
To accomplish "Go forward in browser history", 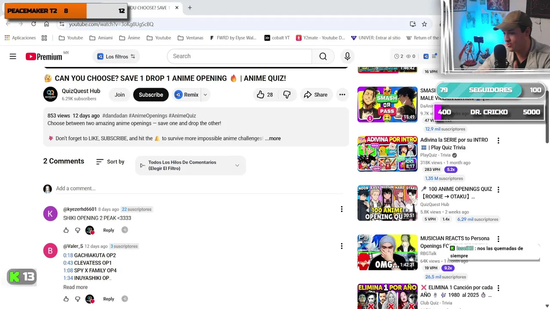I will point(20,24).
